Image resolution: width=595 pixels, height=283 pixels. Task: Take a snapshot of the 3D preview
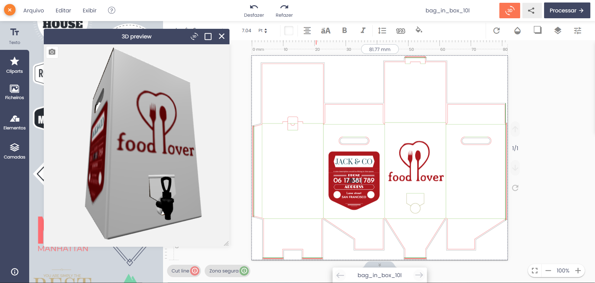click(x=52, y=52)
